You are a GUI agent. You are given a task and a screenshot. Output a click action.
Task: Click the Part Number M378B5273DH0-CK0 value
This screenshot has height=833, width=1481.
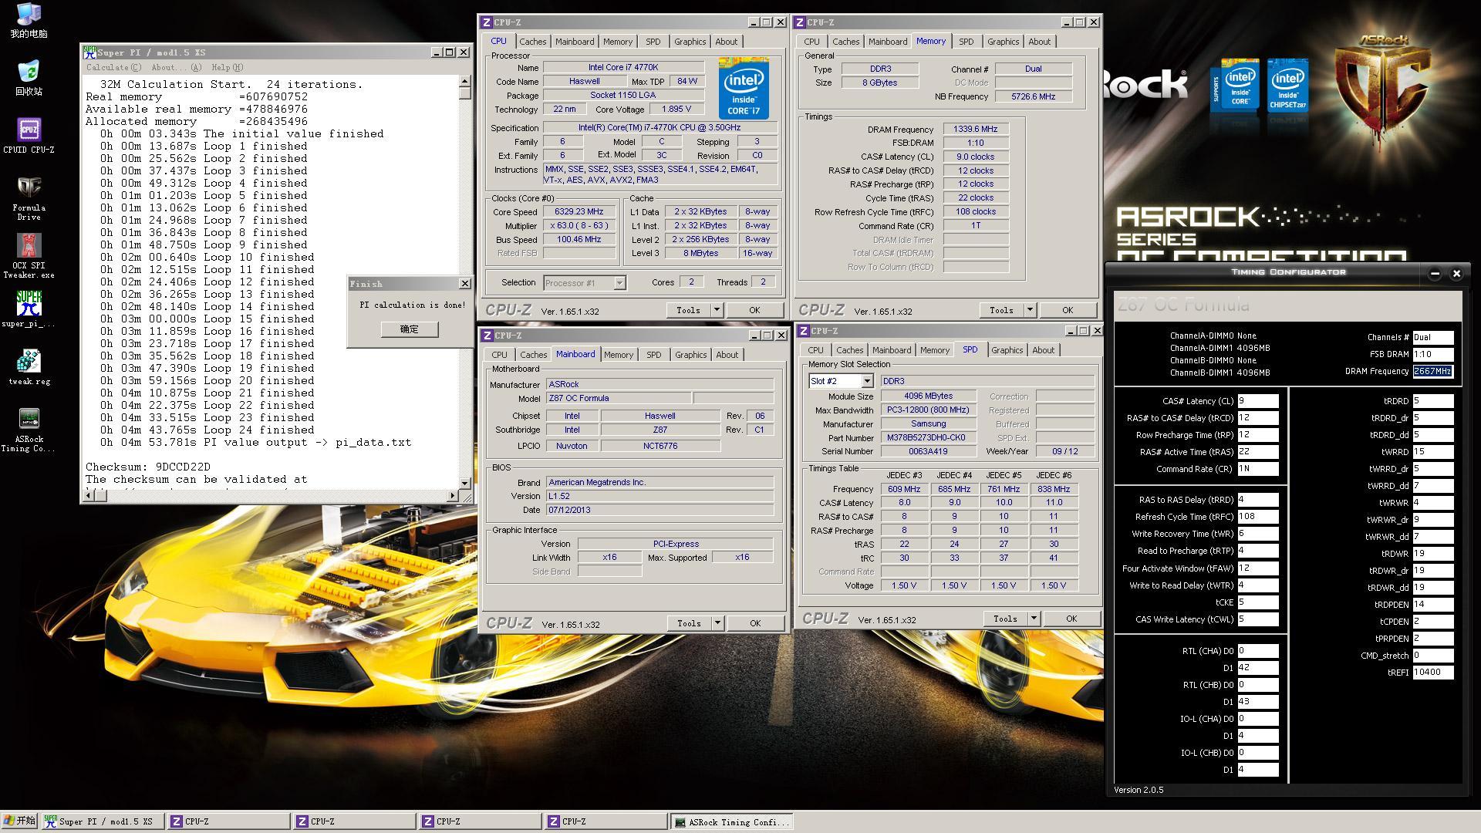928,438
